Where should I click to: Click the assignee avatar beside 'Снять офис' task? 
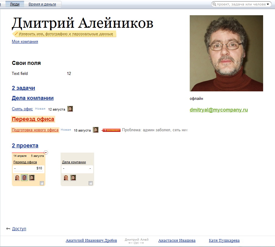coord(70,109)
